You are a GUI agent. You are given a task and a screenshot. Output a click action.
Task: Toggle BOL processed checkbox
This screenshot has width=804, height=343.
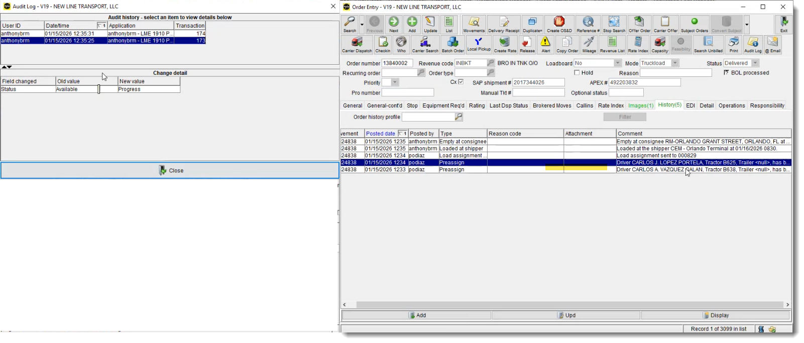coord(726,73)
